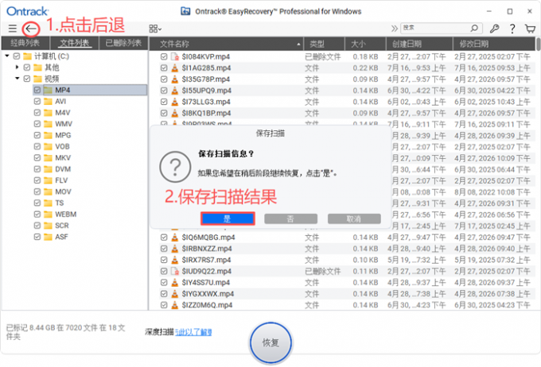Select file name $IYGXXWX.mp4
Viewport: 541px width, 367px height.
[x=208, y=294]
